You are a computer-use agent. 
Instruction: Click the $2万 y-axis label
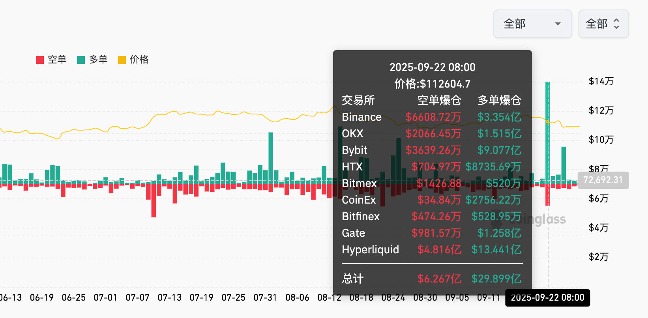click(598, 257)
